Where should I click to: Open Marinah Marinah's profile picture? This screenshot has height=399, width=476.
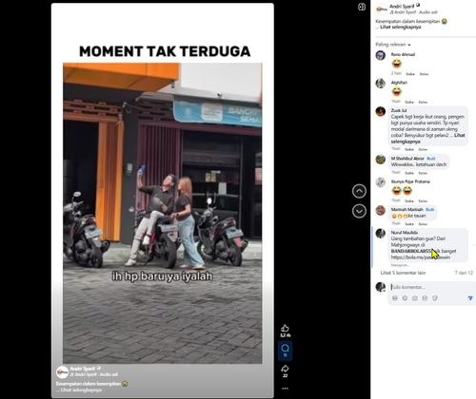(x=381, y=210)
